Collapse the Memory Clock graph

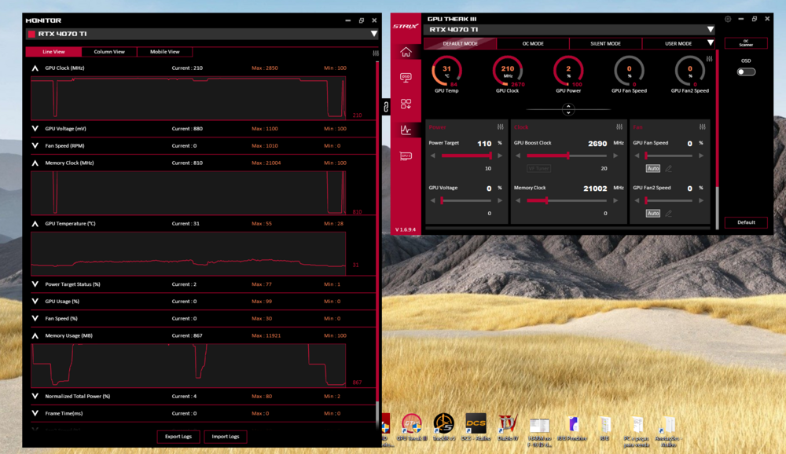(35, 163)
